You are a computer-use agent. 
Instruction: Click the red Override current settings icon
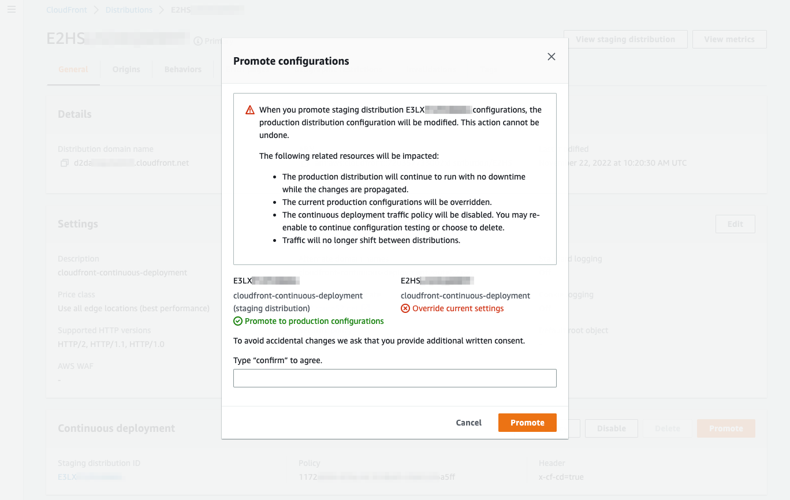click(405, 308)
